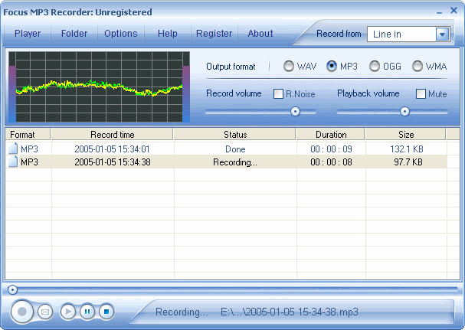This screenshot has height=330, width=465.
Task: Enable the R.Noise checkbox
Action: point(278,93)
